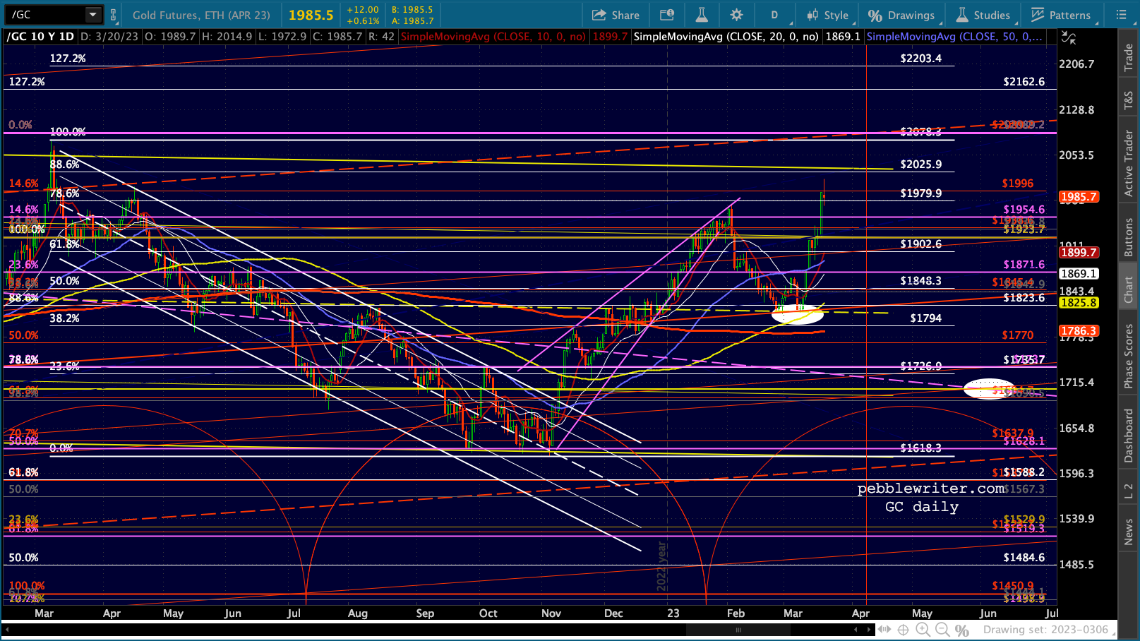The width and height of the screenshot is (1140, 641).
Task: Open the Patterns menu
Action: 1061,15
